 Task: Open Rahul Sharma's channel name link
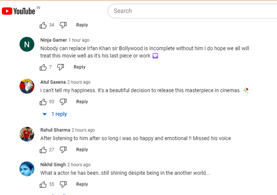(55, 130)
